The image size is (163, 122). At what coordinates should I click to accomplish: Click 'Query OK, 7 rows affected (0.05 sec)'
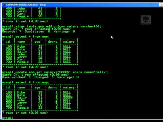pyautogui.click(x=36, y=29)
